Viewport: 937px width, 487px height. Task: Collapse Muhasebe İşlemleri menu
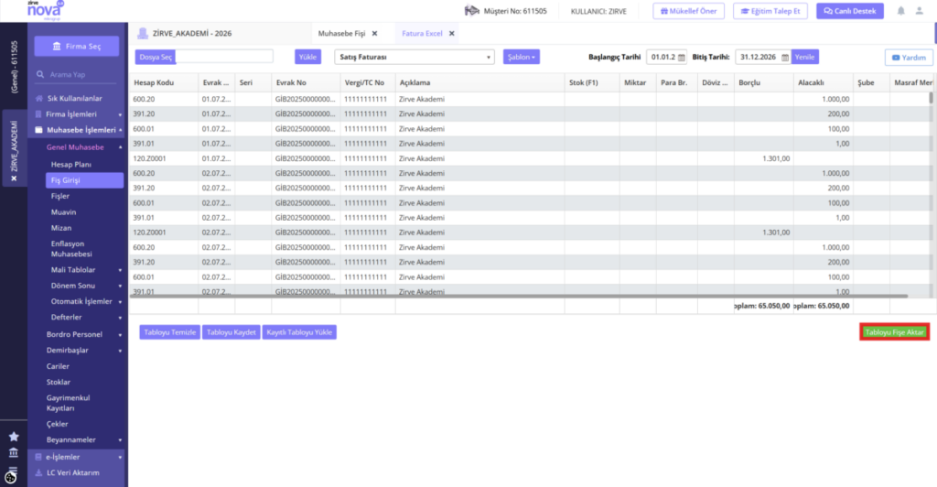point(120,130)
